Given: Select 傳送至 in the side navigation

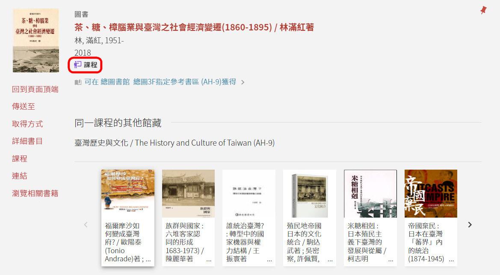Looking at the screenshot, I should pos(23,106).
